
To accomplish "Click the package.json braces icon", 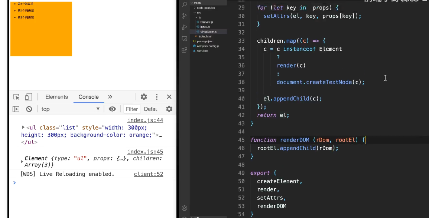I will tap(194, 41).
